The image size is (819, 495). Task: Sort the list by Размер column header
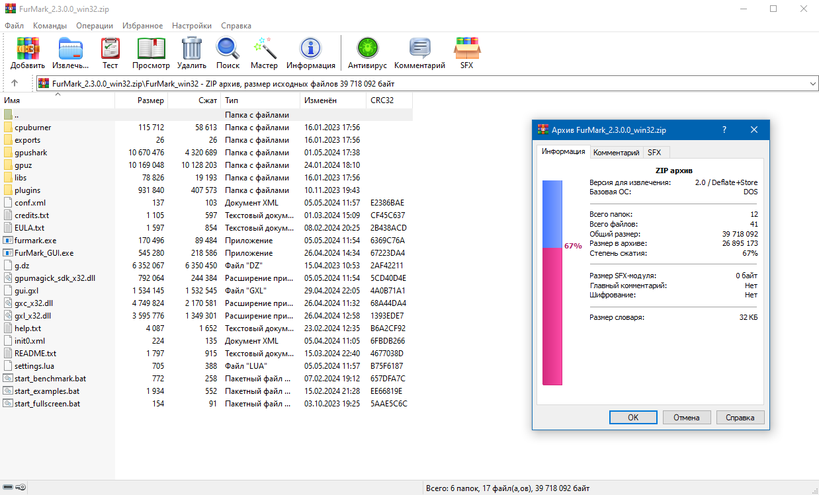click(x=151, y=100)
